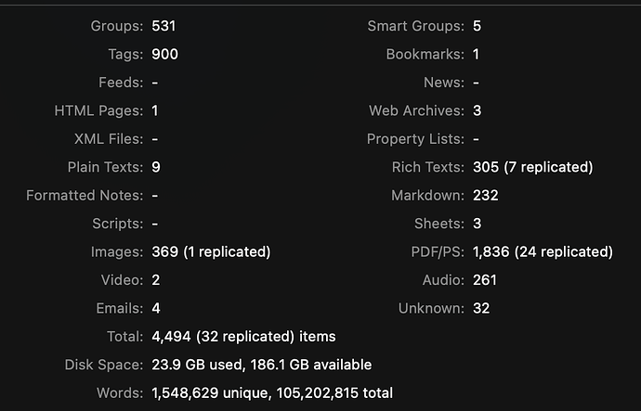Click the Plain Texts value 9
Viewport: 641px width, 411px height.
[x=156, y=167]
